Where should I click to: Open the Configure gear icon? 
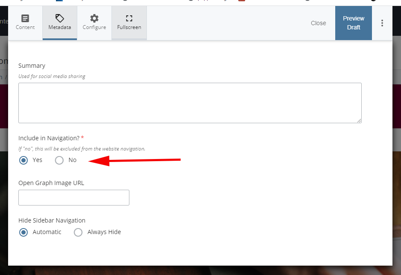[94, 19]
